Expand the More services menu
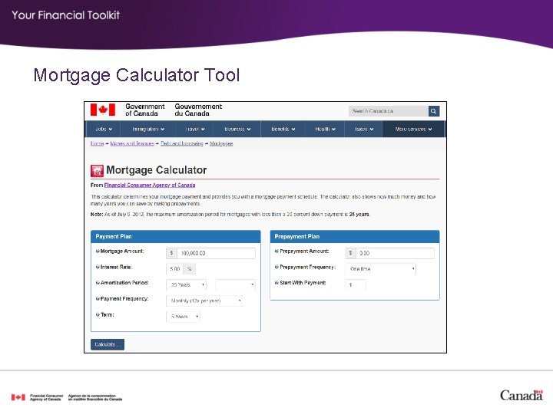Image resolution: width=553 pixels, height=414 pixels. [413, 130]
